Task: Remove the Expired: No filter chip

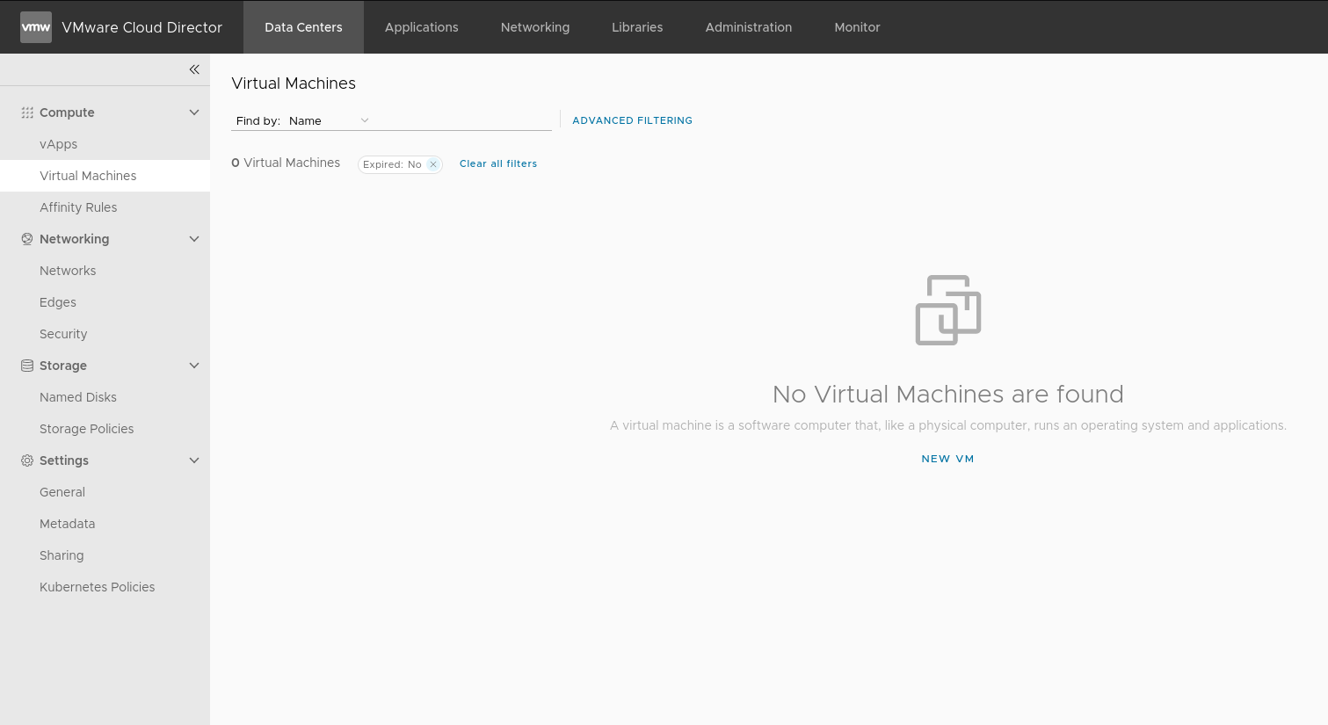Action: tap(433, 164)
